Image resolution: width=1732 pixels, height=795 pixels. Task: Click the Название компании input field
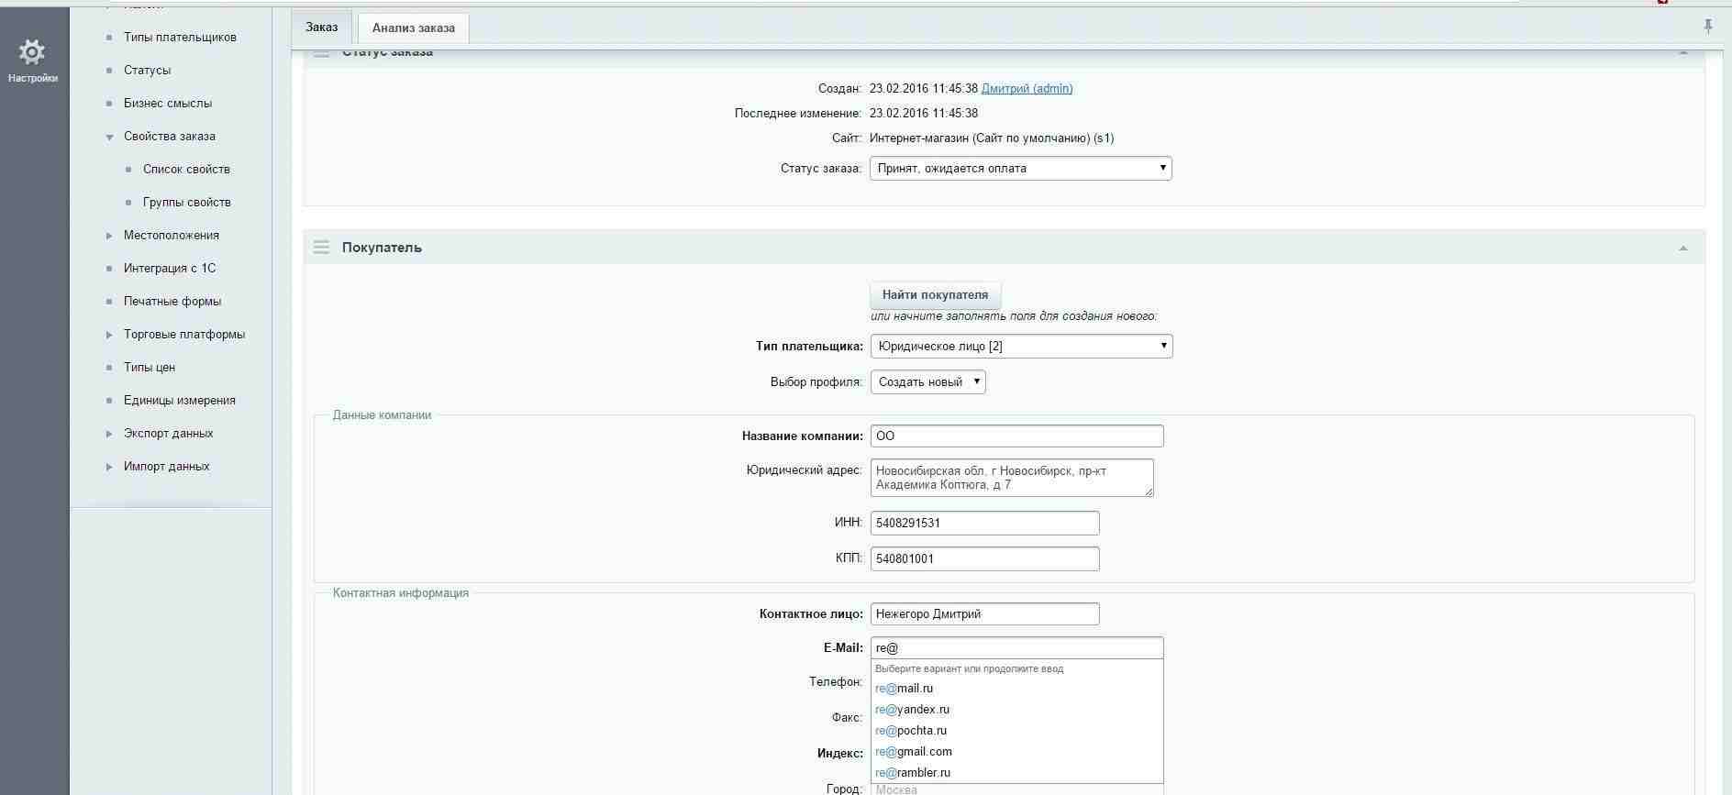click(1017, 436)
